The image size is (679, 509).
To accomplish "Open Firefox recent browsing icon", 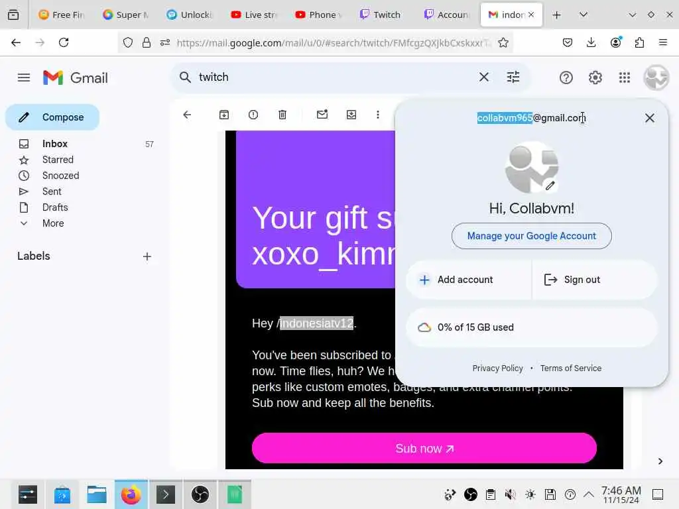I will point(13,15).
